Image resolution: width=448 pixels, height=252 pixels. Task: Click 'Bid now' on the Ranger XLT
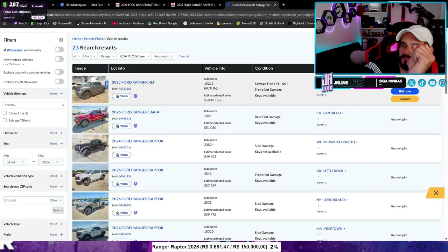coord(405,91)
